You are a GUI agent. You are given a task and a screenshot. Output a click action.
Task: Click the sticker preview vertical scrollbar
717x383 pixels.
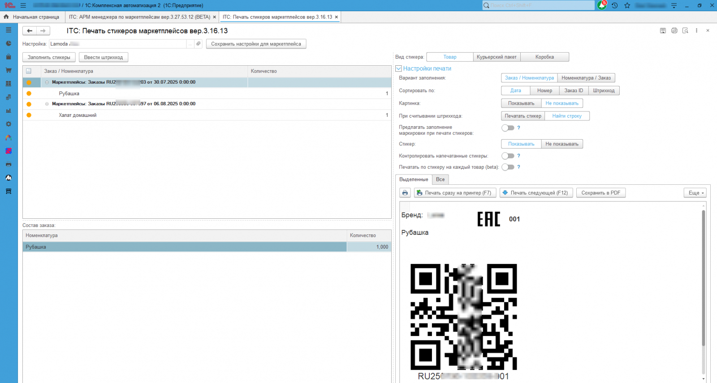pos(704,277)
